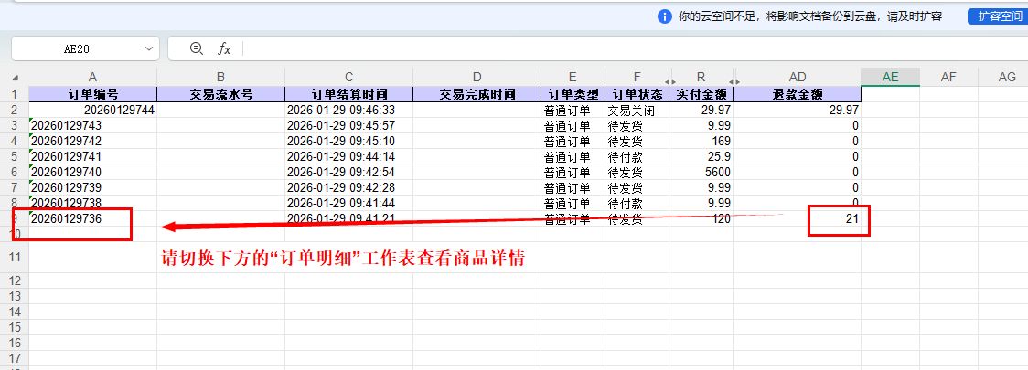Click the 退款金额 header cell
Viewport: 1028px width, 370px height.
(x=798, y=94)
